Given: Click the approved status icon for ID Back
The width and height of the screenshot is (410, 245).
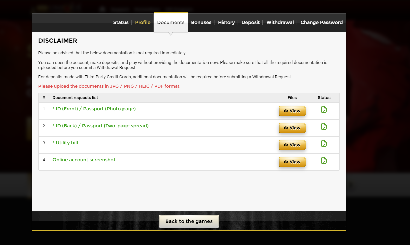Looking at the screenshot, I should (324, 127).
